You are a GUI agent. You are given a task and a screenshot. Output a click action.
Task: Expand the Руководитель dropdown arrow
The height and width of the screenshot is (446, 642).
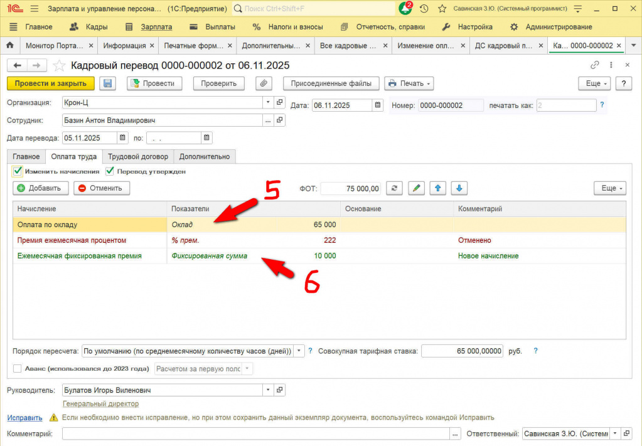click(268, 390)
